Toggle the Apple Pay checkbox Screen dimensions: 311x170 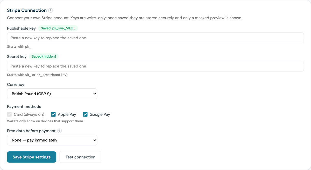click(x=53, y=114)
